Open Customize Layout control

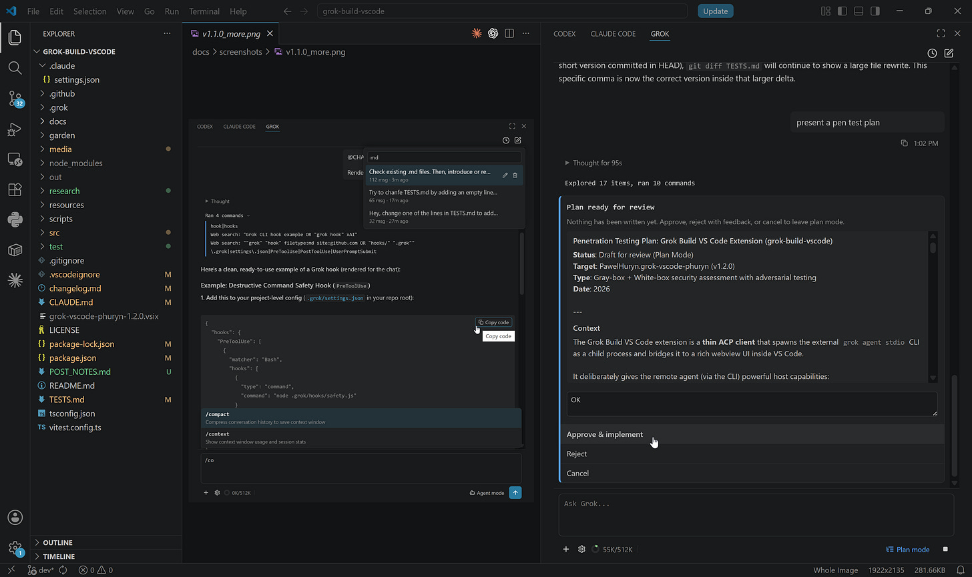(x=826, y=11)
